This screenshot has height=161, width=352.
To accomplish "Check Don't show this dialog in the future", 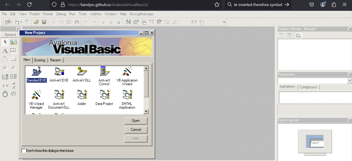I will pyautogui.click(x=24, y=151).
